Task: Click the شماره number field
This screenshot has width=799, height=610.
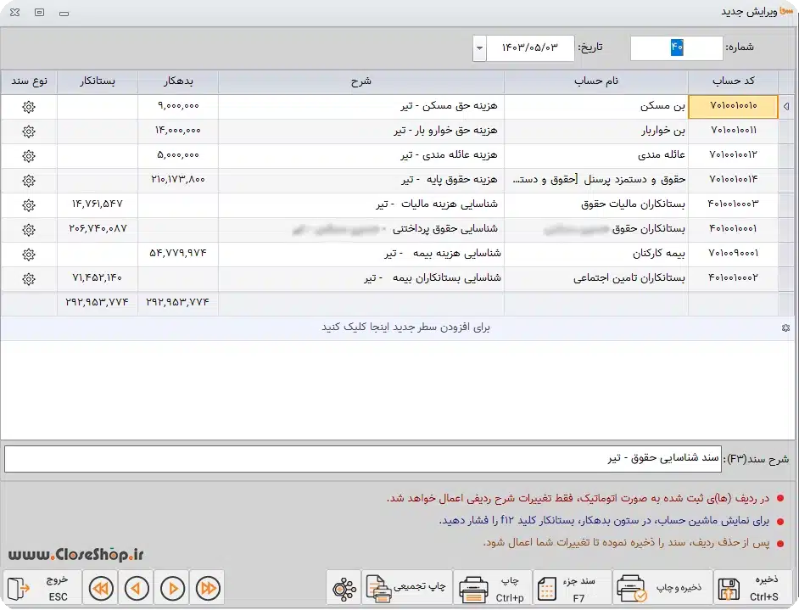Action: click(x=676, y=48)
